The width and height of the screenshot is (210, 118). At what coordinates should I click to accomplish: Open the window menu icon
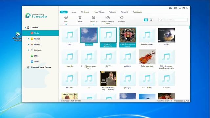[x=175, y=8]
